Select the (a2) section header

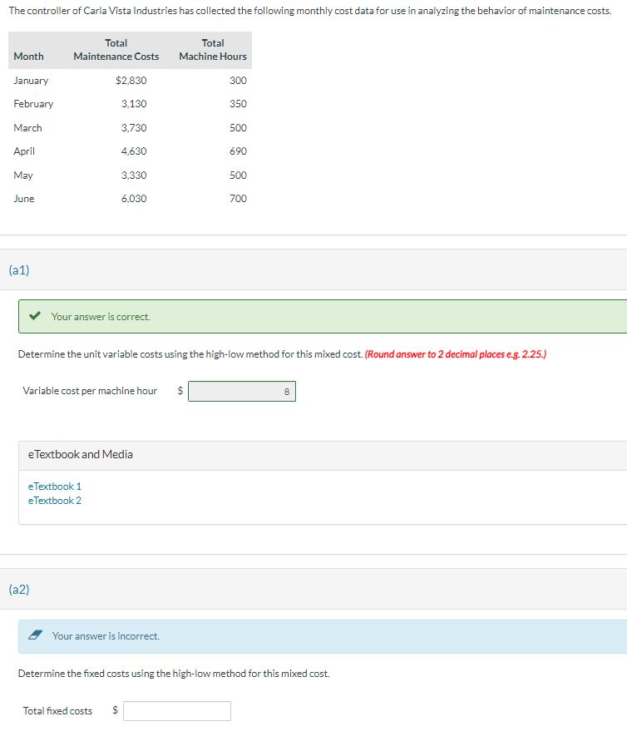19,589
